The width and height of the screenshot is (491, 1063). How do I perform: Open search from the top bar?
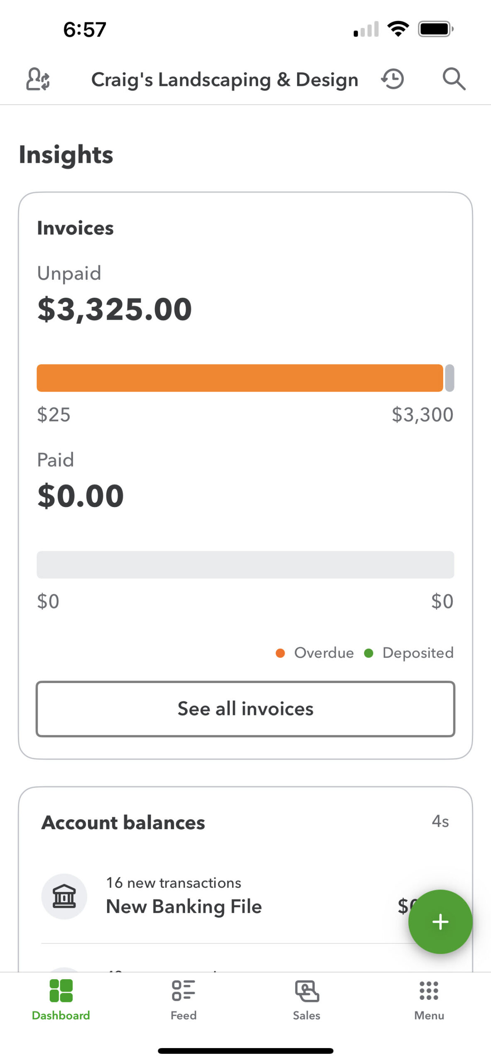click(454, 79)
